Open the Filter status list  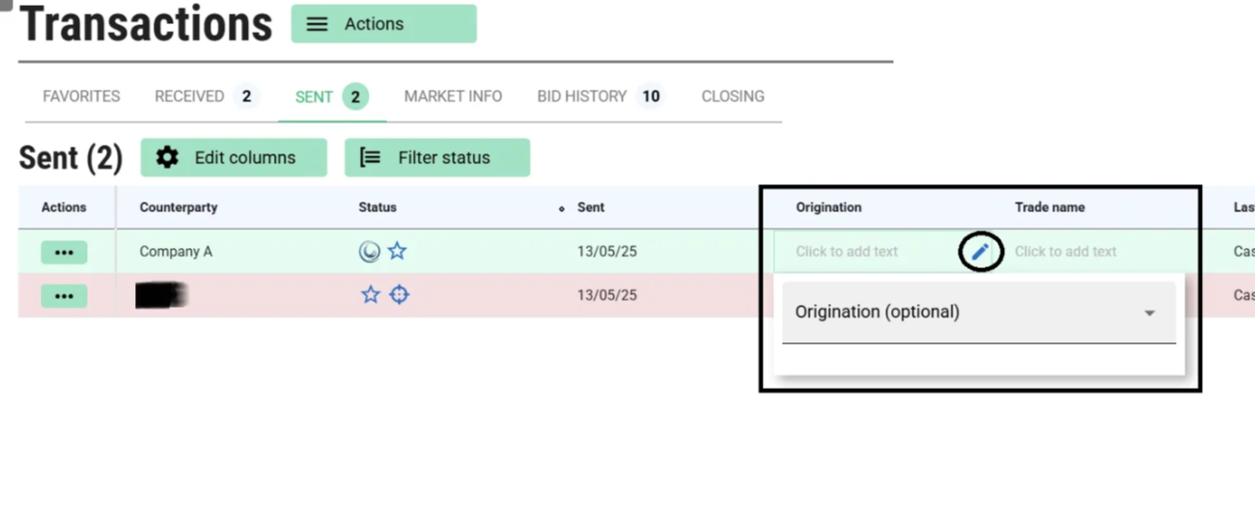(x=436, y=158)
